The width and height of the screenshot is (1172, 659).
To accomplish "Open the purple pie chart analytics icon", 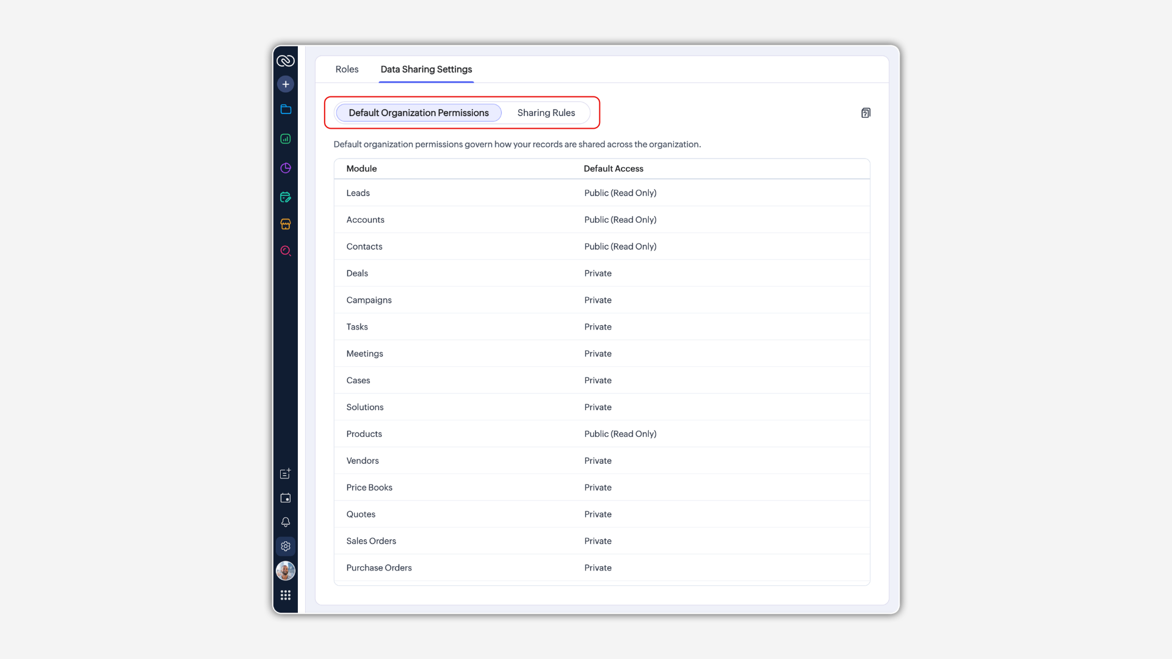I will (285, 168).
